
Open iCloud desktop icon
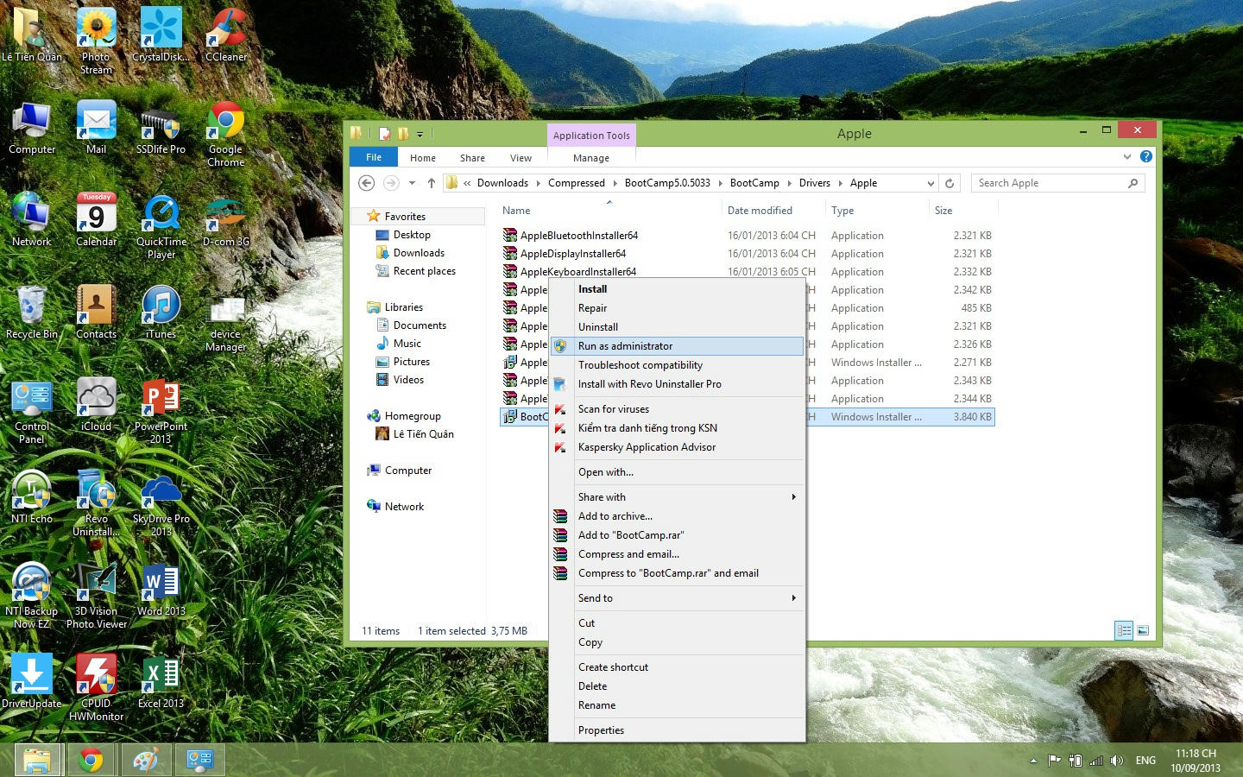tap(96, 405)
